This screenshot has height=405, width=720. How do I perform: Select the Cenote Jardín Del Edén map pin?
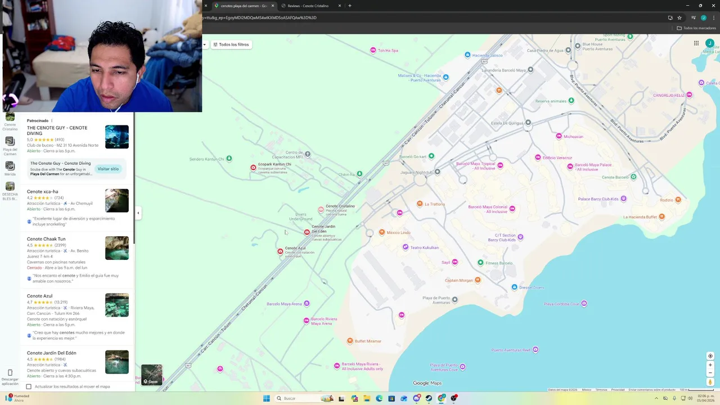(x=307, y=232)
